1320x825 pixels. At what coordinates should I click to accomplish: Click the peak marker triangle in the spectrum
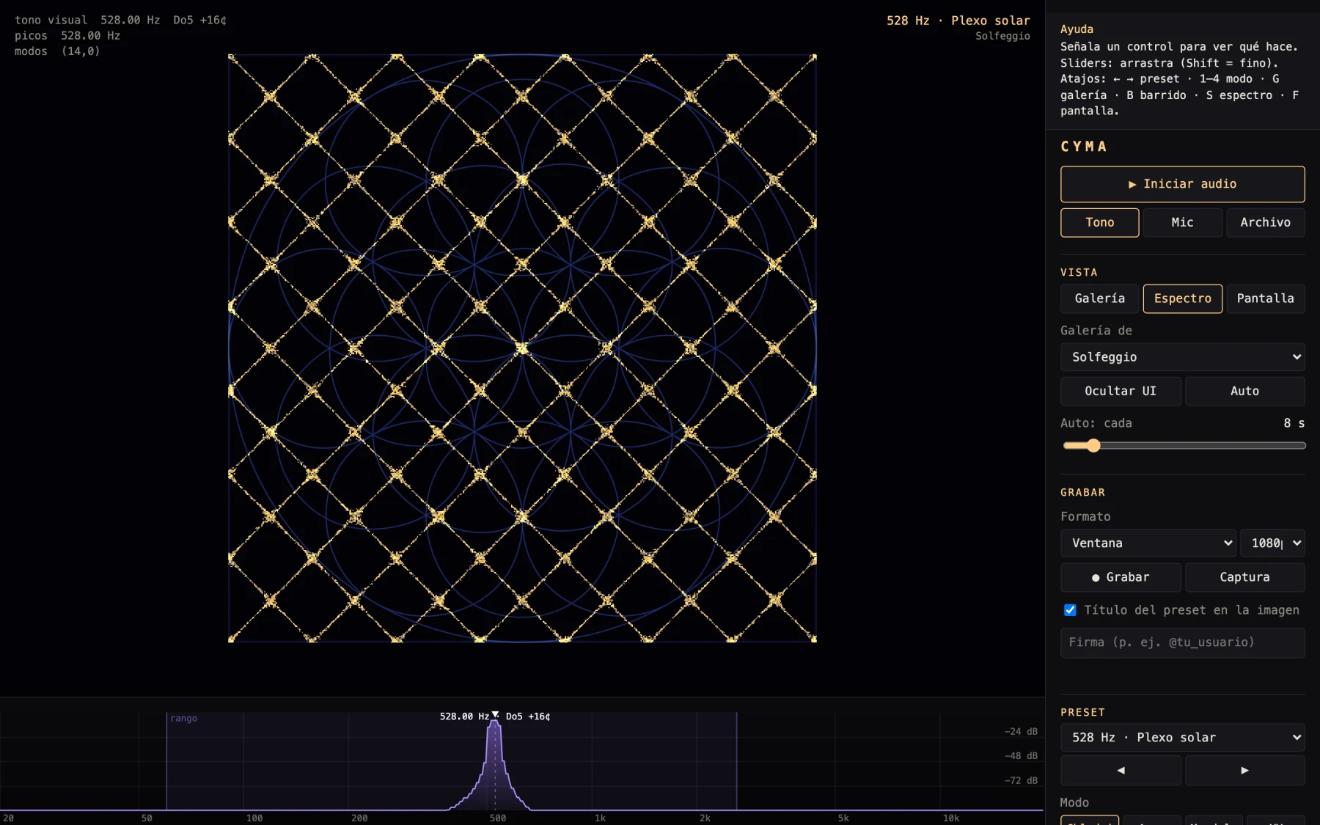coord(495,714)
